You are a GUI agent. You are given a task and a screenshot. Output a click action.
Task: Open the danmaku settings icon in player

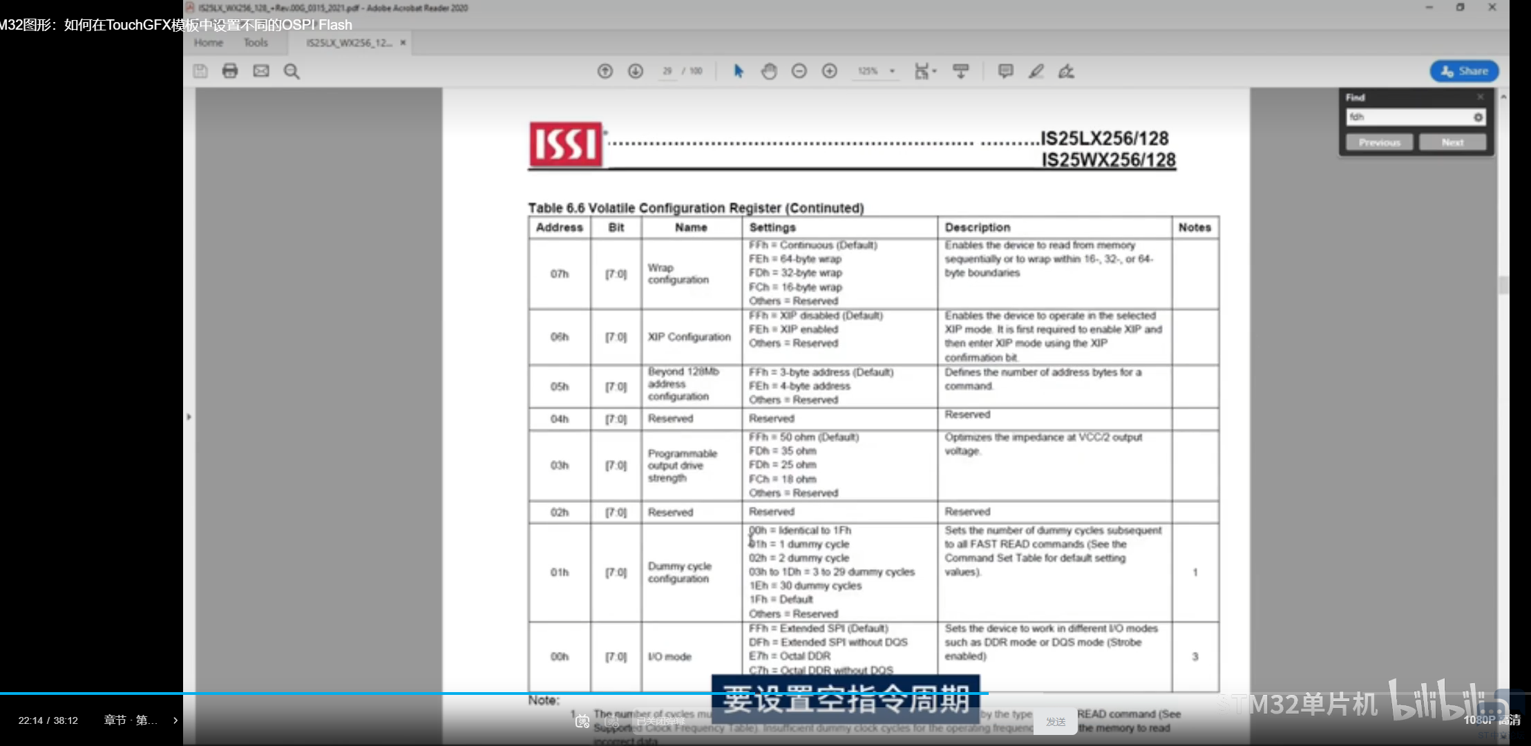(611, 721)
